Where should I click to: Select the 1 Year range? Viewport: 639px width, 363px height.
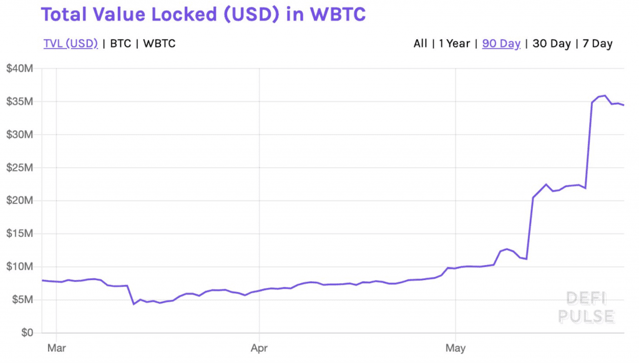tap(454, 44)
